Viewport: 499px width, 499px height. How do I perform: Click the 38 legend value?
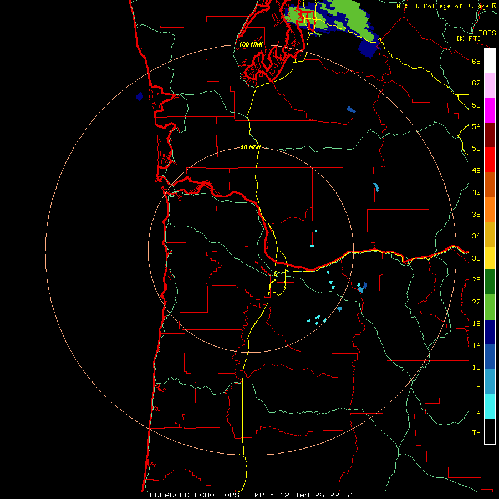(476, 214)
